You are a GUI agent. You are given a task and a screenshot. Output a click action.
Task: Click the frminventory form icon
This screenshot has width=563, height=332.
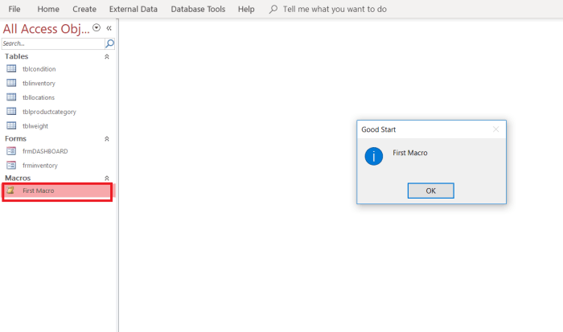(x=11, y=165)
